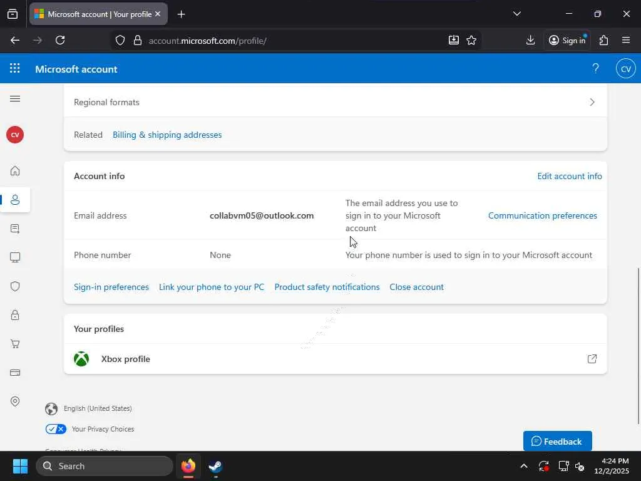View site information via padlock icon
Image resolution: width=641 pixels, height=481 pixels.
[x=138, y=40]
